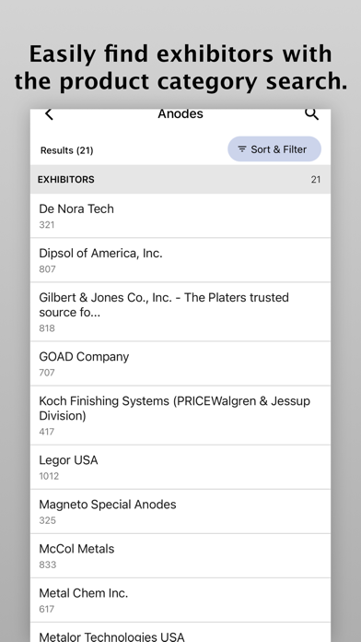Click the Results (21) label
Screen dimensions: 361x642
tap(66, 150)
